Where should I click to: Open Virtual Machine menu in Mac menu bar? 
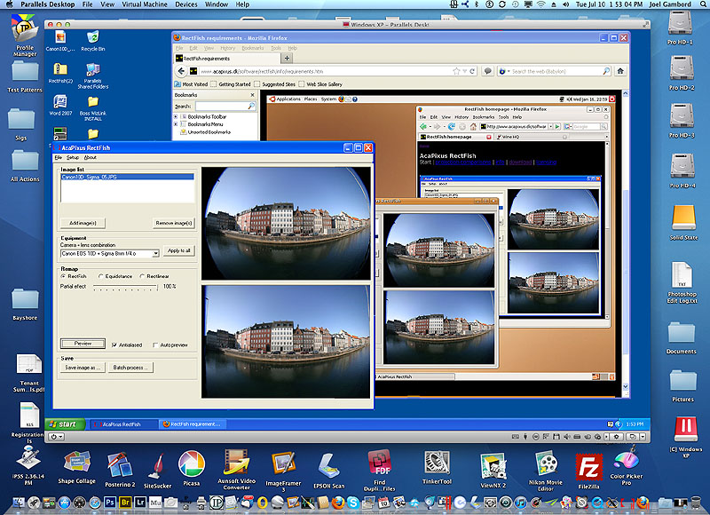coord(145,4)
